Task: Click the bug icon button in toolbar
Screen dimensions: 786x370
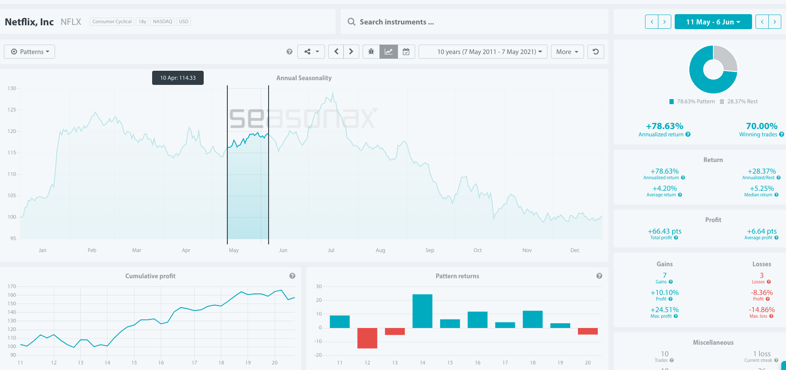Action: click(371, 52)
